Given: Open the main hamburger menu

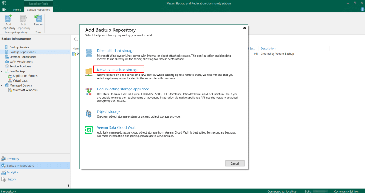Looking at the screenshot, I should pos(4,10).
